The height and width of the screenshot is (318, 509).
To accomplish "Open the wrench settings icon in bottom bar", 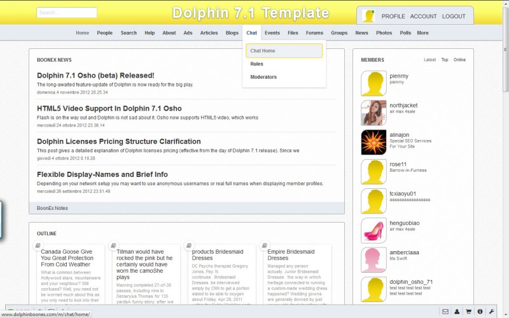I will pyautogui.click(x=491, y=312).
